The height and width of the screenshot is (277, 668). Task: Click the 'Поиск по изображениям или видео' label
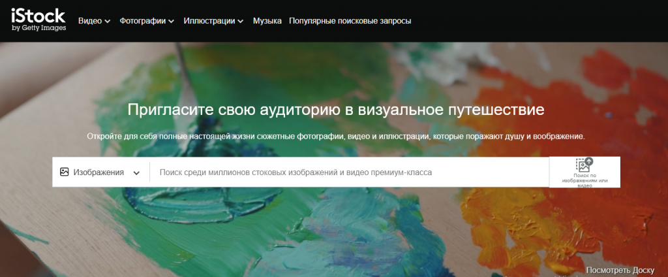pyautogui.click(x=584, y=180)
